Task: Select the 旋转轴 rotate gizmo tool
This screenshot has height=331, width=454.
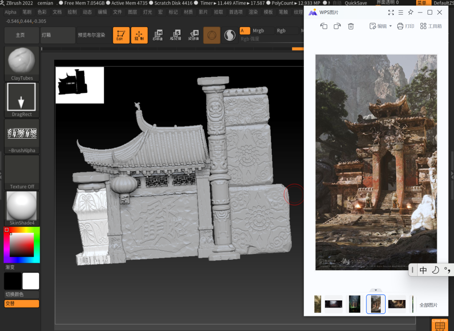Action: coord(194,35)
